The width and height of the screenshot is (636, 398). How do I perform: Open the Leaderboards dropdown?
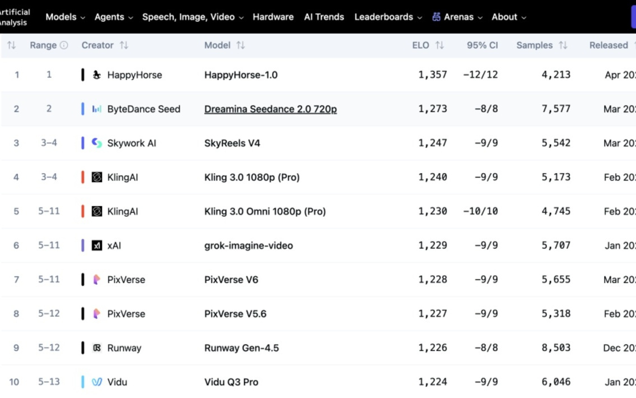pos(388,17)
